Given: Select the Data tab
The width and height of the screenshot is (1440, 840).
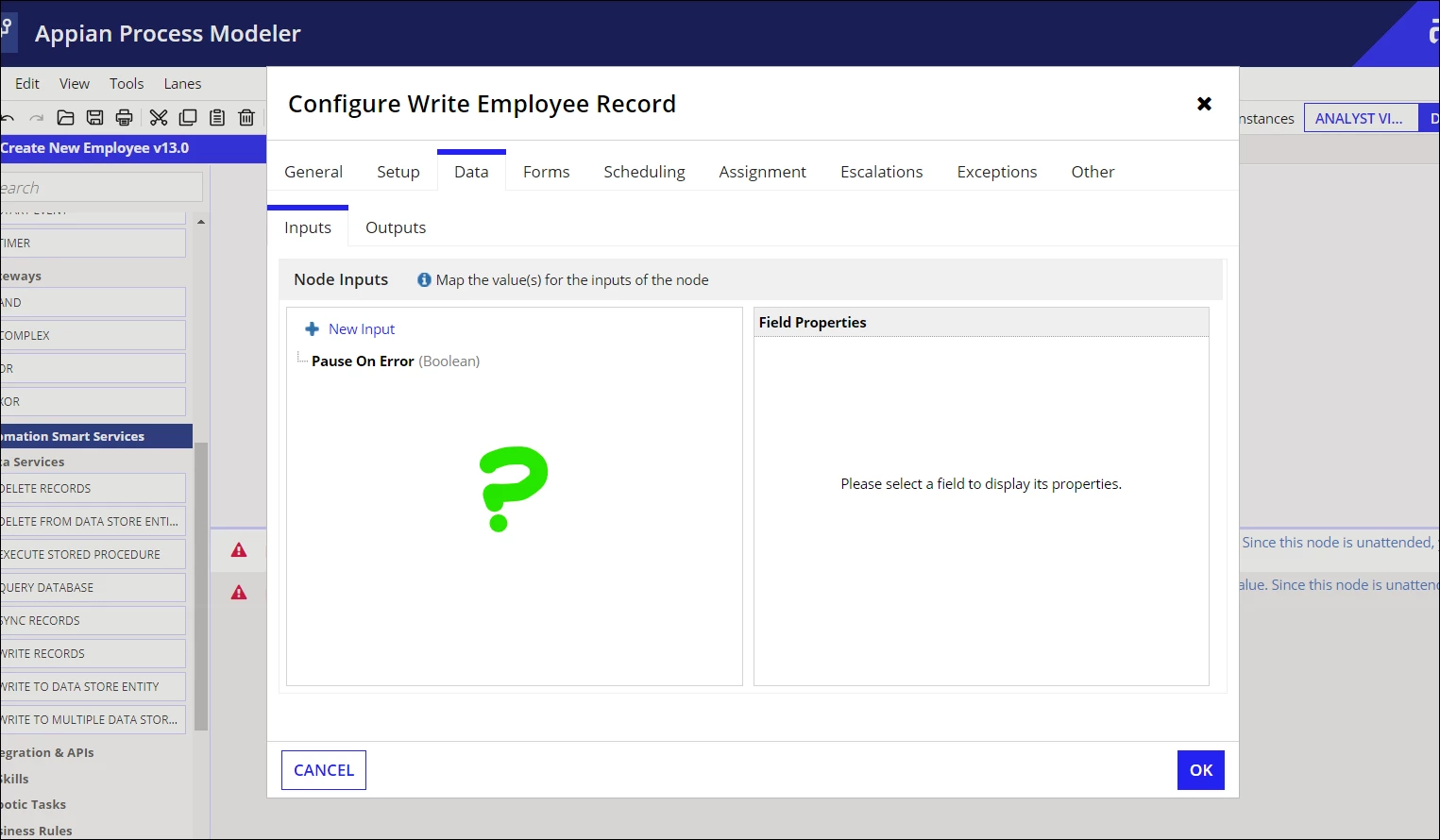Looking at the screenshot, I should tap(471, 171).
